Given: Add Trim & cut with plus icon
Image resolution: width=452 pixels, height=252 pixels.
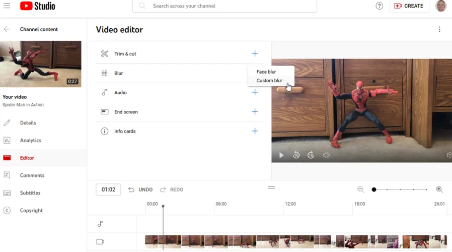Looking at the screenshot, I should coord(255,53).
